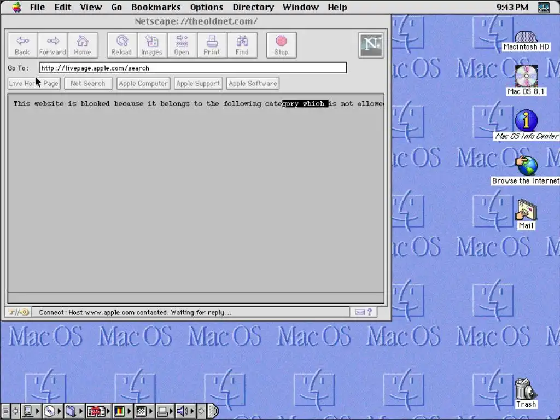560x420 pixels.
Task: Click the Apple Software directory button
Action: click(253, 84)
